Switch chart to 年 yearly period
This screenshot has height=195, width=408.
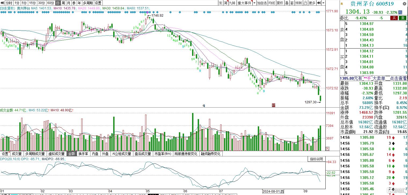79,3
